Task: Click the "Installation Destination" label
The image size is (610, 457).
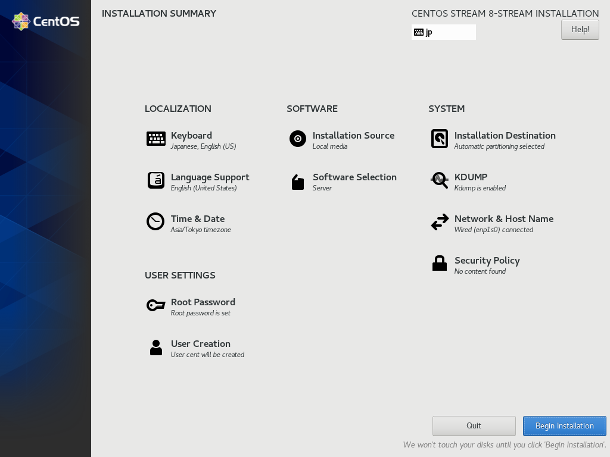Action: point(505,136)
